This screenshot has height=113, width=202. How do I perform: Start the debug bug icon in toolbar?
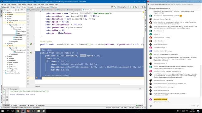133,7
